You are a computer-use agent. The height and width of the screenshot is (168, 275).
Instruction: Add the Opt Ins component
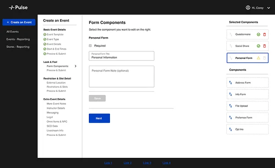(x=247, y=129)
